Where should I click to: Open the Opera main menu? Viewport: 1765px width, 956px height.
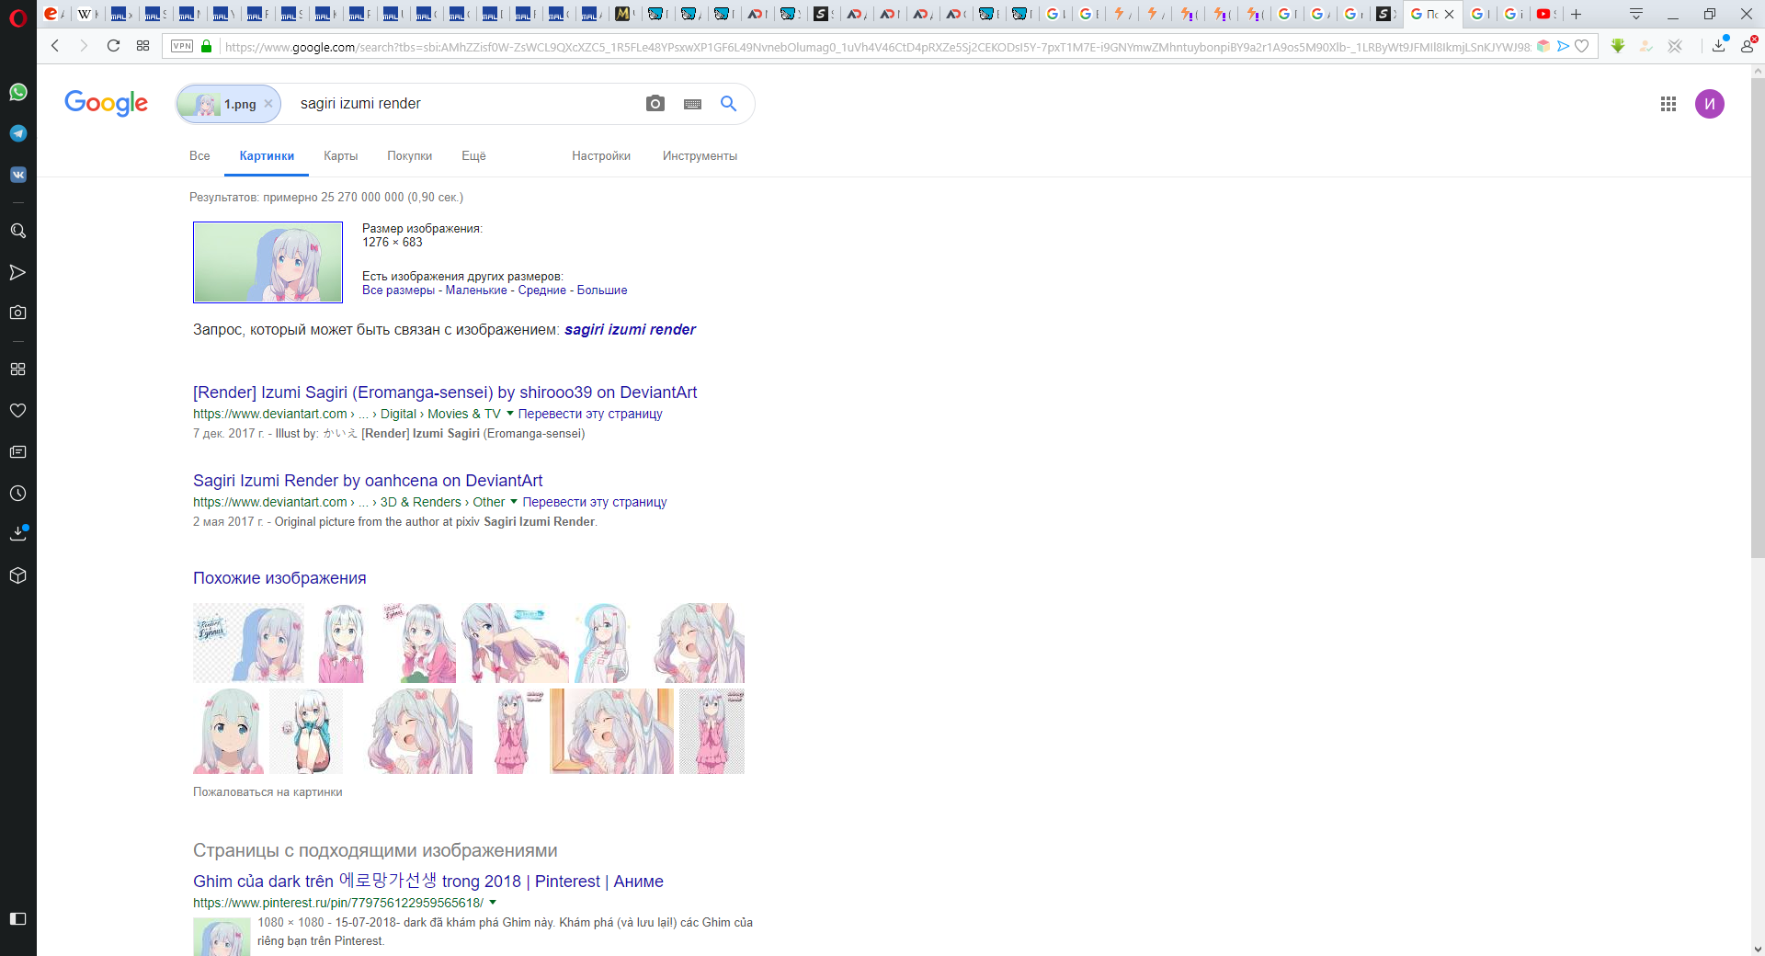click(x=17, y=17)
